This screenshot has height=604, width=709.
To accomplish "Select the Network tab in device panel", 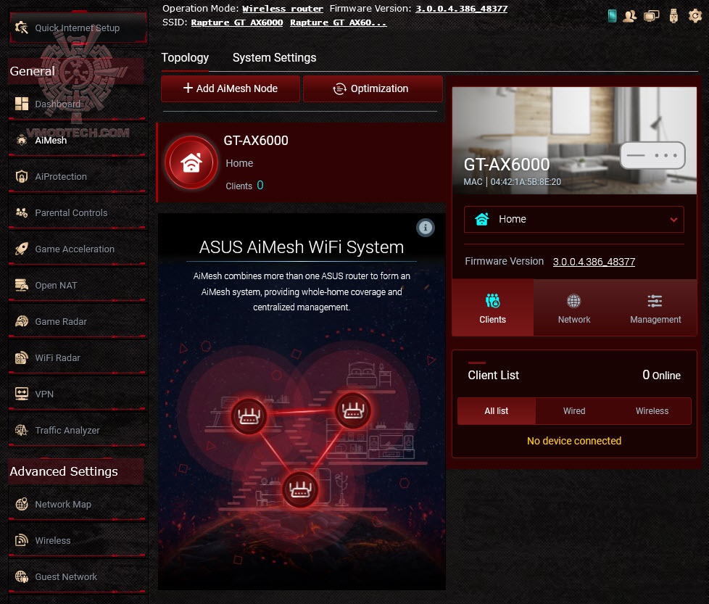I will coord(574,308).
